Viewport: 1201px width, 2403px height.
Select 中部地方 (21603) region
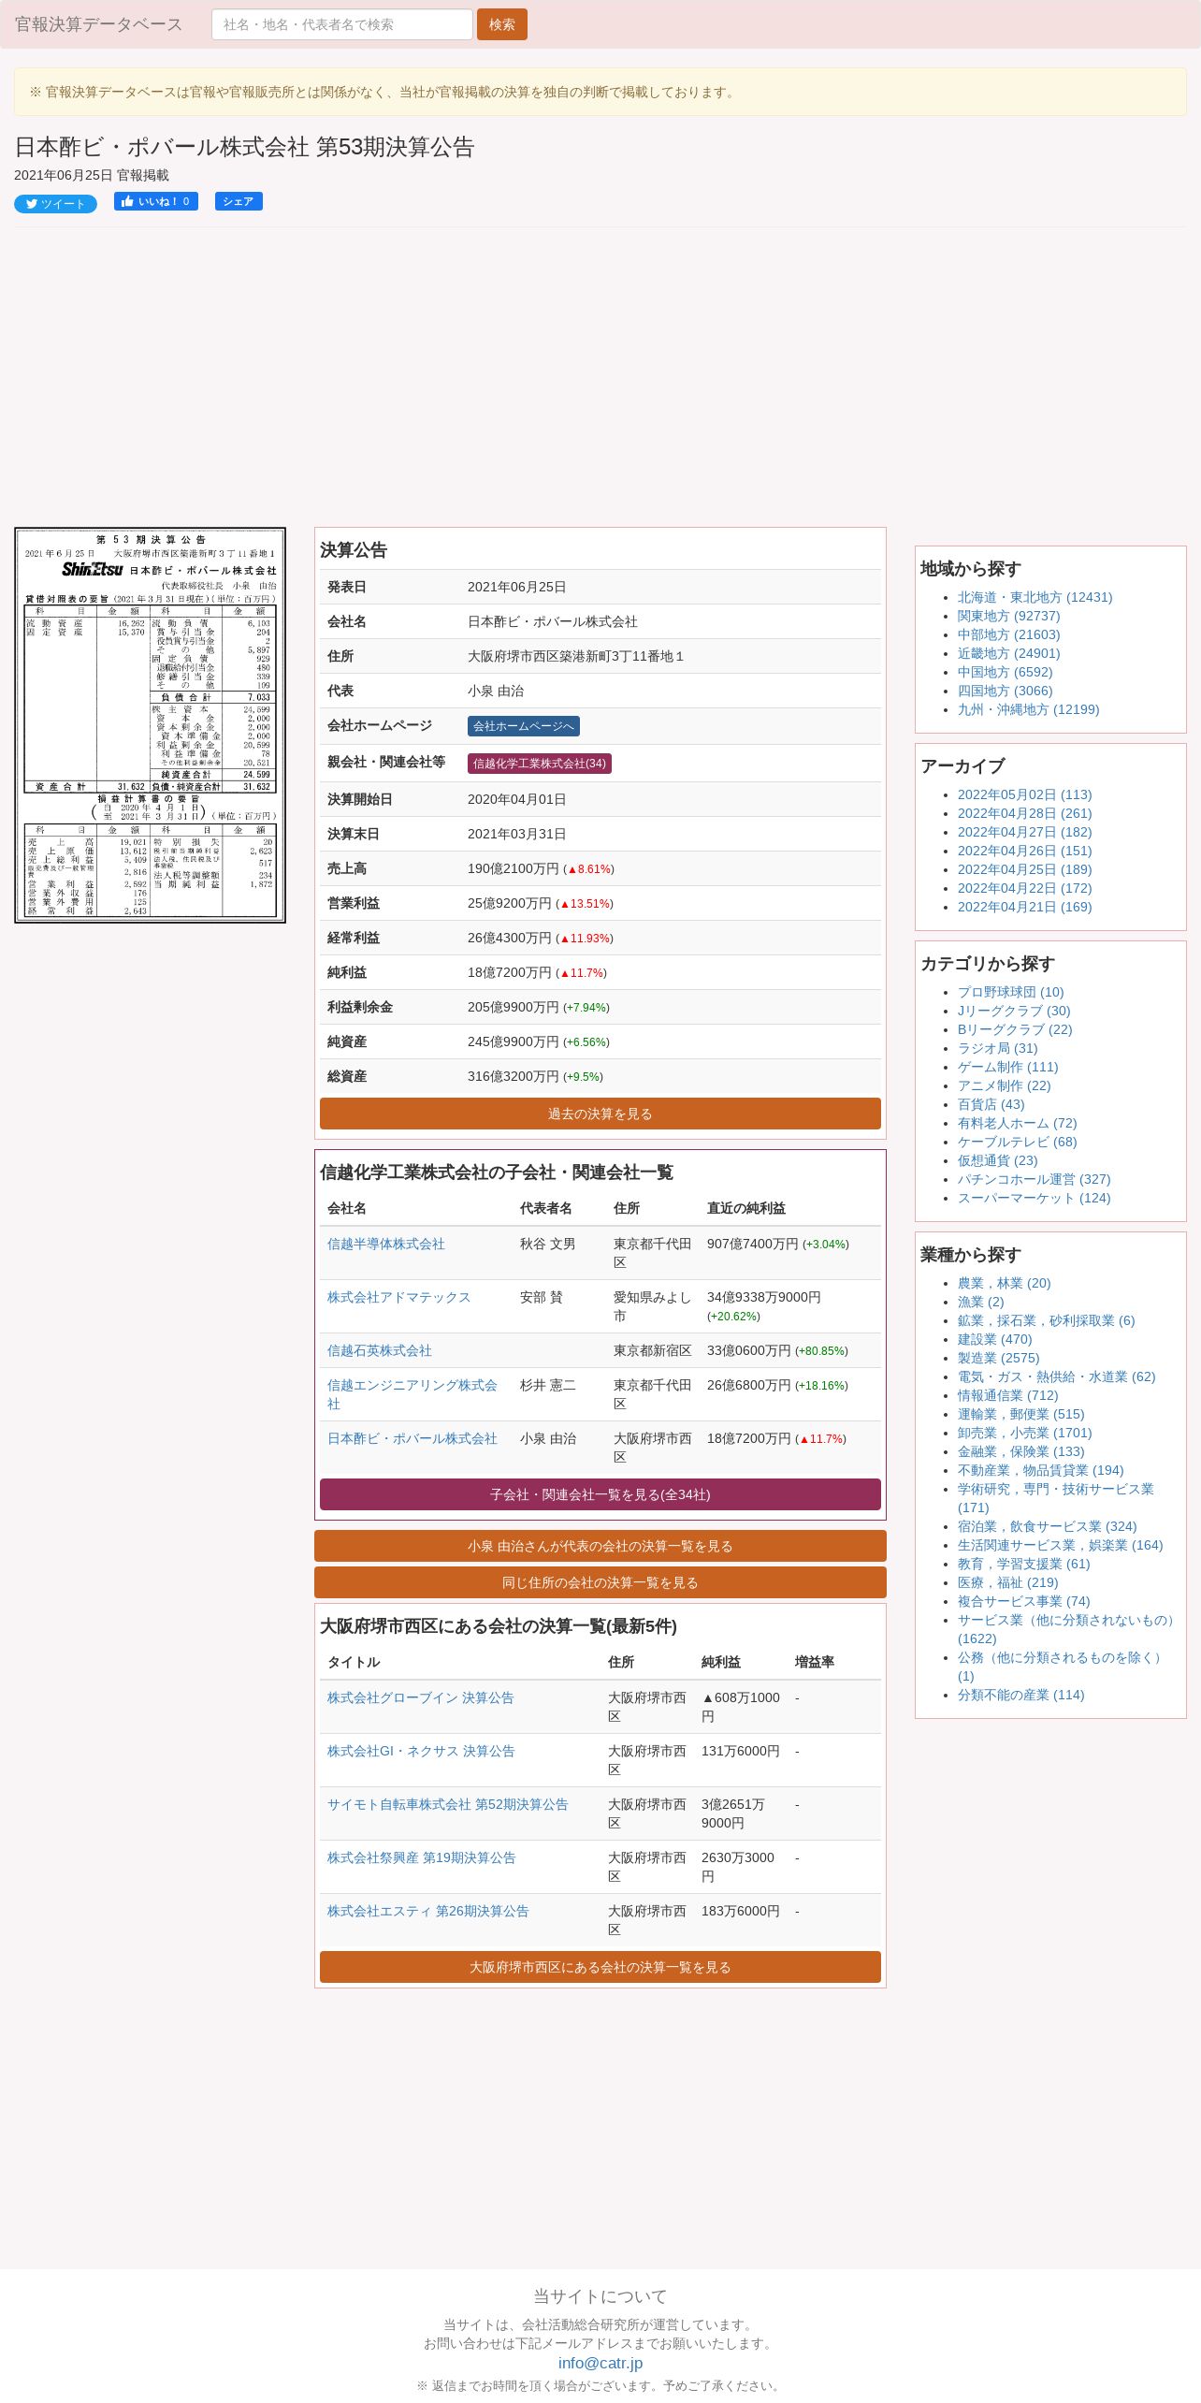(x=1008, y=634)
